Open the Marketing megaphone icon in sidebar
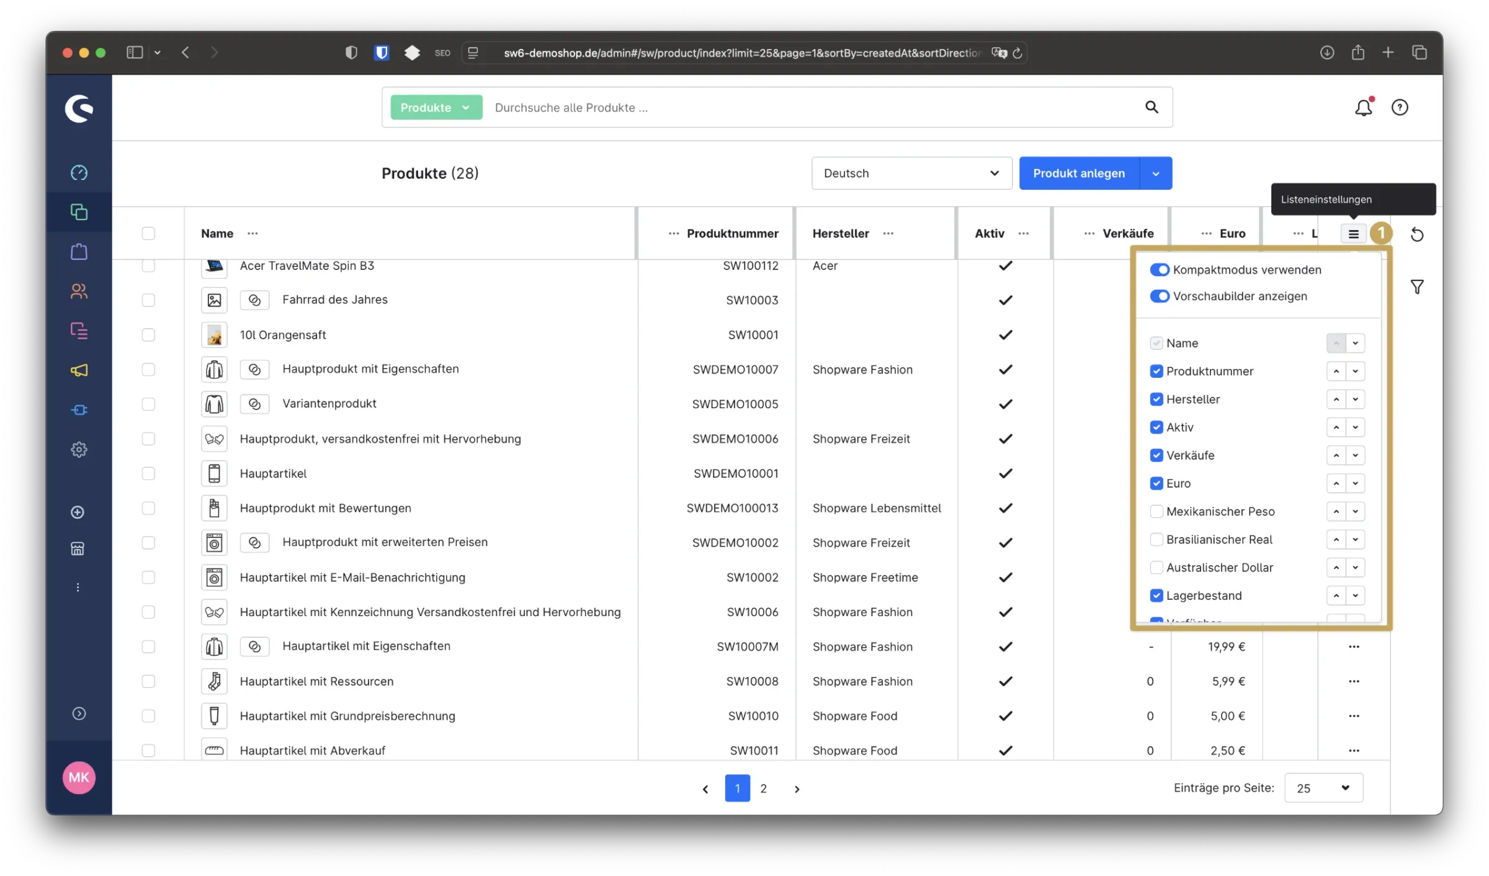This screenshot has height=876, width=1489. [x=79, y=370]
